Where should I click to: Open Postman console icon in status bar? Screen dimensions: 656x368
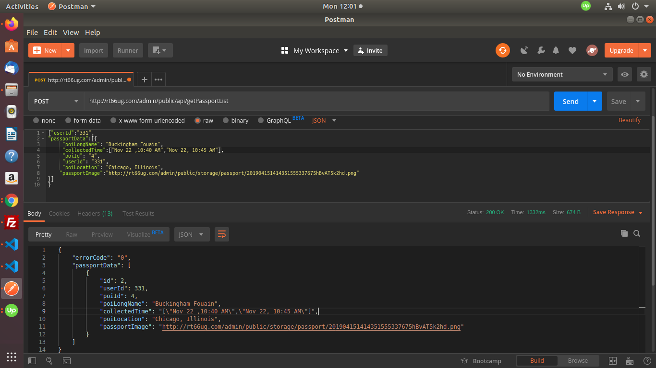pos(67,361)
